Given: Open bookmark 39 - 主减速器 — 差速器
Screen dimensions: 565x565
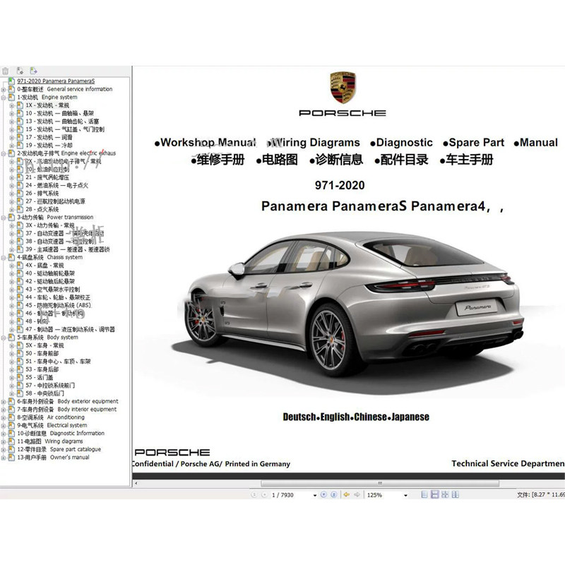Looking at the screenshot, I should coord(67,249).
